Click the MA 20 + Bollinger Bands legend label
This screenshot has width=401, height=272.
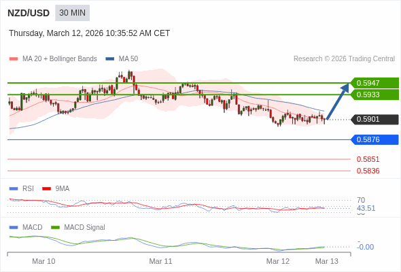point(60,59)
